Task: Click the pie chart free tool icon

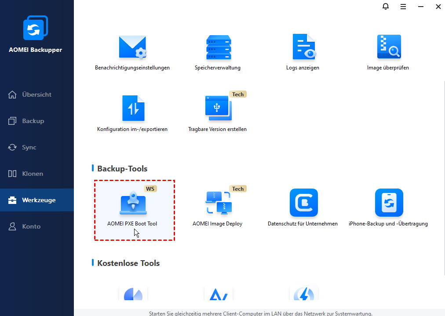Action: 133,294
